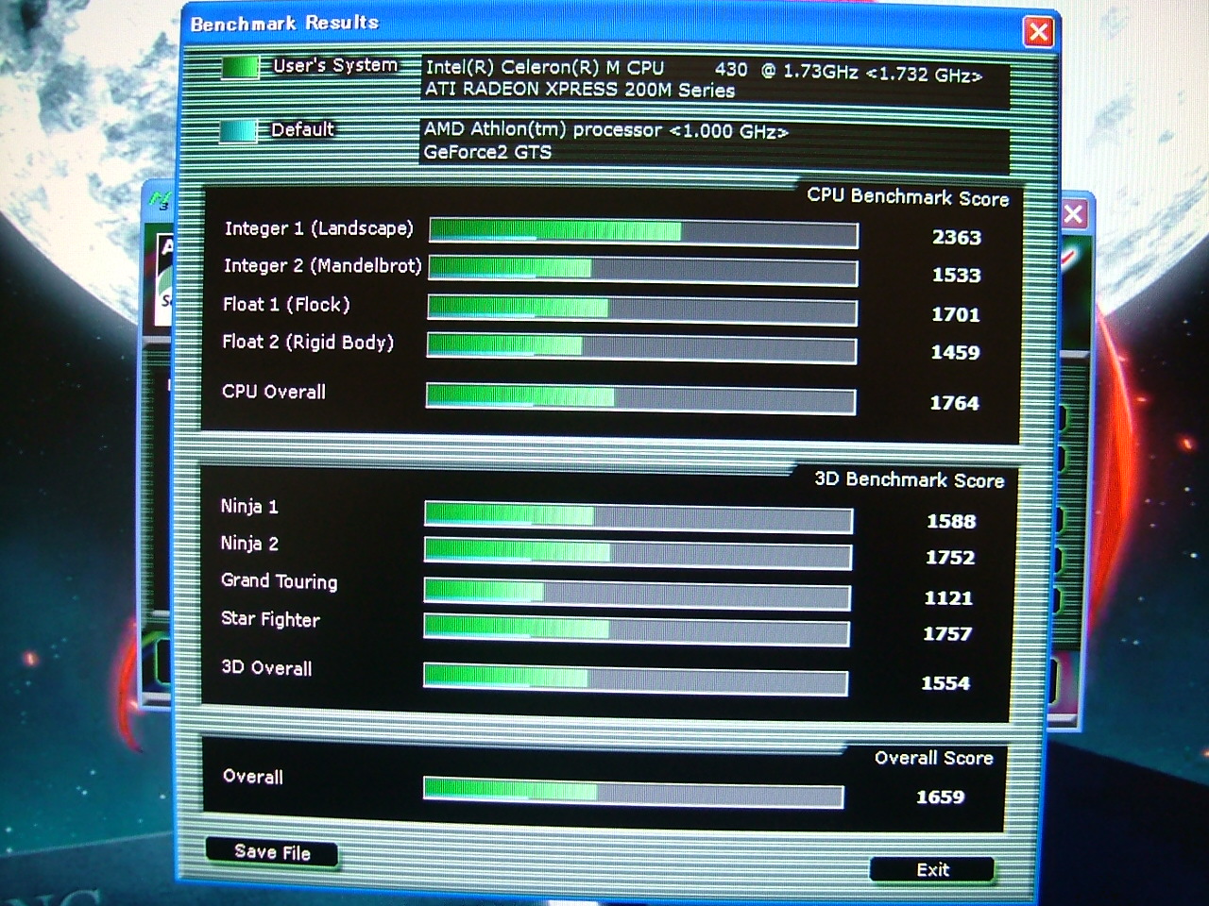Select the Benchmark Results title bar
Screen dimensions: 1209x906
click(604, 25)
